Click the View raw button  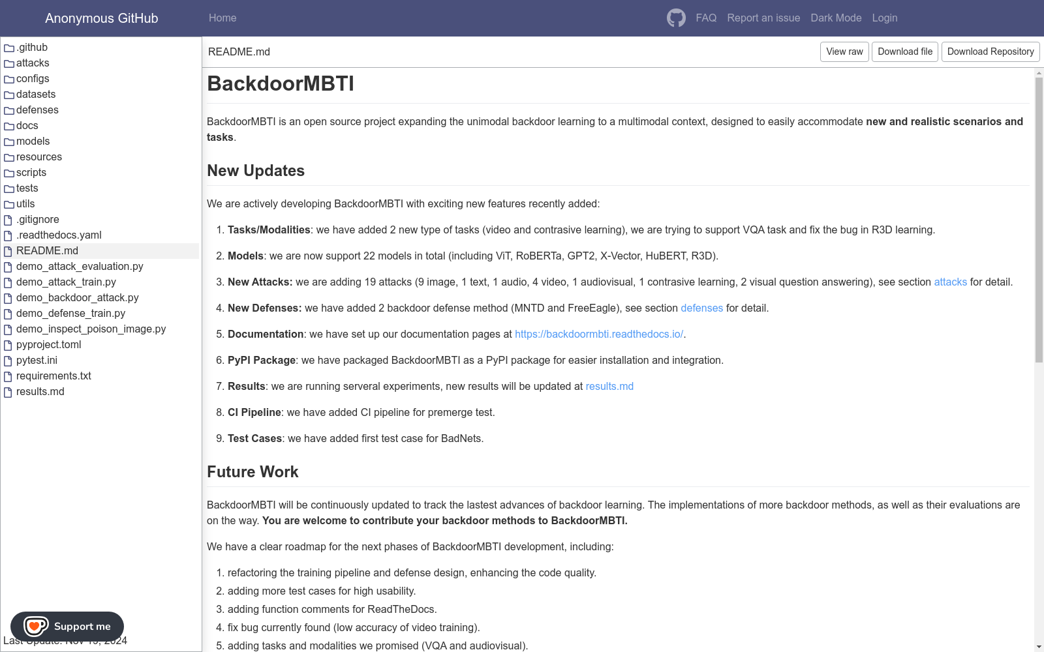(844, 52)
